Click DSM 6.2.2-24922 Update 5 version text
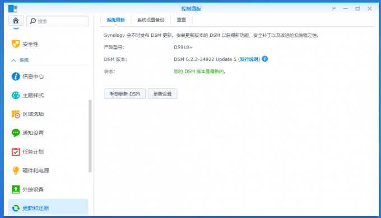The image size is (381, 218). click(x=205, y=59)
